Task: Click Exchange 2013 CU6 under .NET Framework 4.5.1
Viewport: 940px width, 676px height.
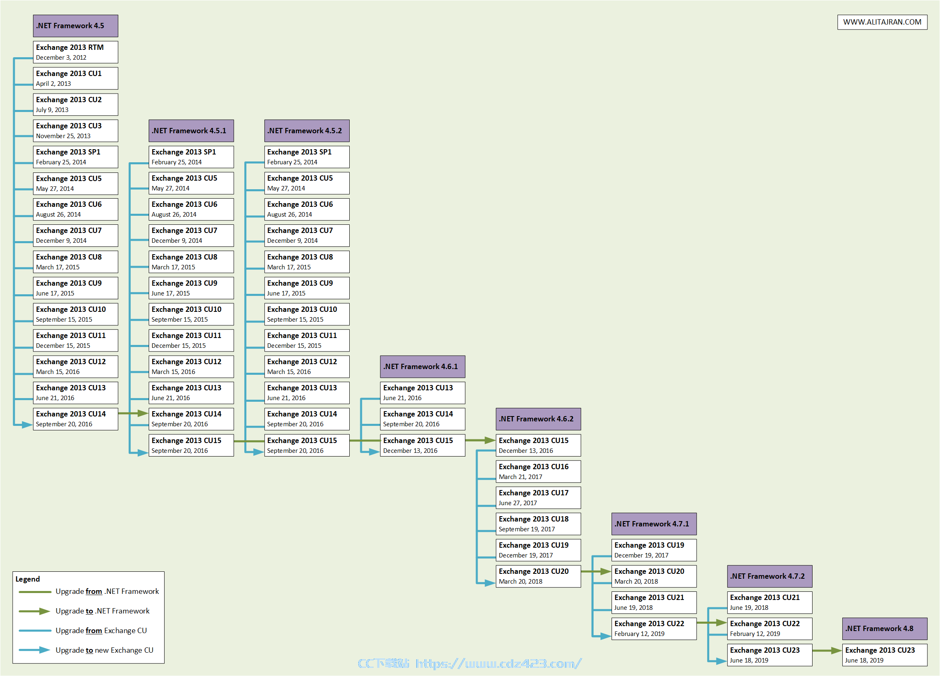Action: [x=191, y=209]
